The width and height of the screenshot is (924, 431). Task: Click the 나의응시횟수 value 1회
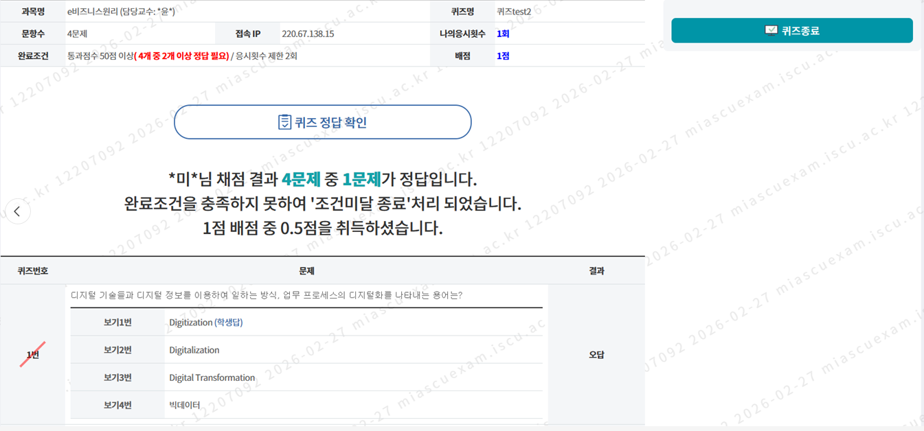point(503,34)
